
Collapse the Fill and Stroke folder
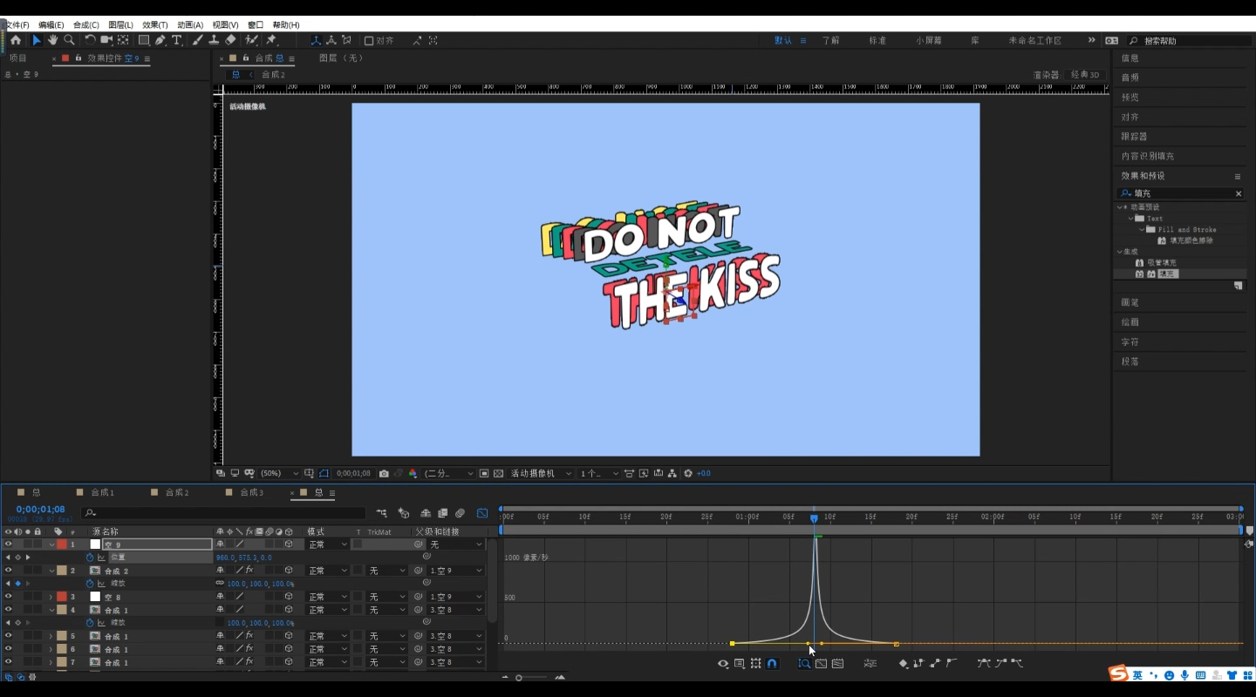tap(1142, 230)
